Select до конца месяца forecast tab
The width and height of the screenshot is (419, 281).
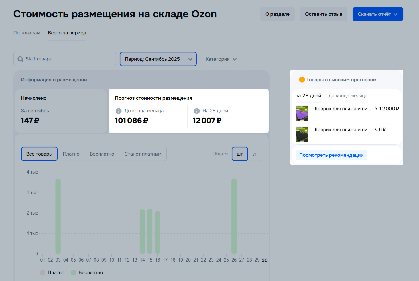[348, 96]
